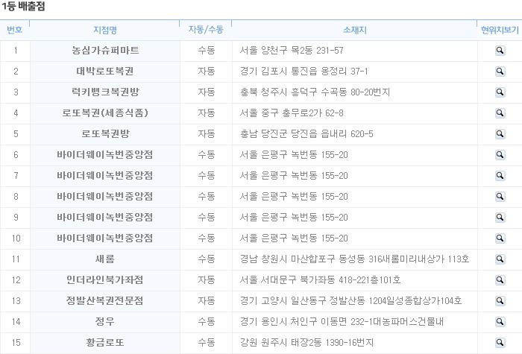Select store name 정발산복권전문점
This screenshot has height=354, width=522.
105,301
